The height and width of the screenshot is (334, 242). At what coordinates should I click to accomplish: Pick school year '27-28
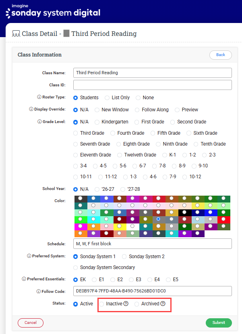pos(123,189)
